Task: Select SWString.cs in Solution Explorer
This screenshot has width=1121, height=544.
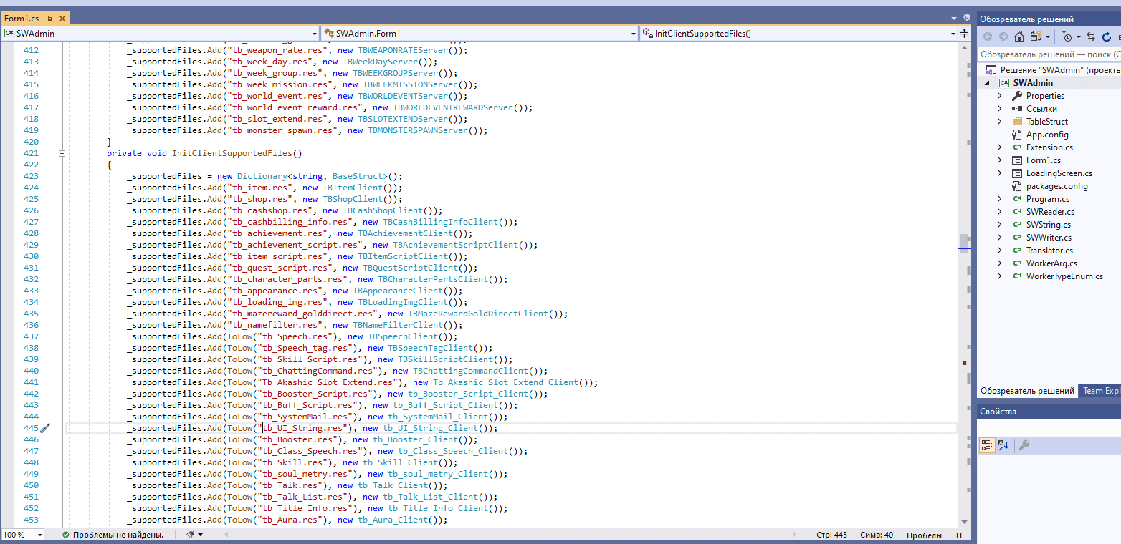Action: [1048, 225]
